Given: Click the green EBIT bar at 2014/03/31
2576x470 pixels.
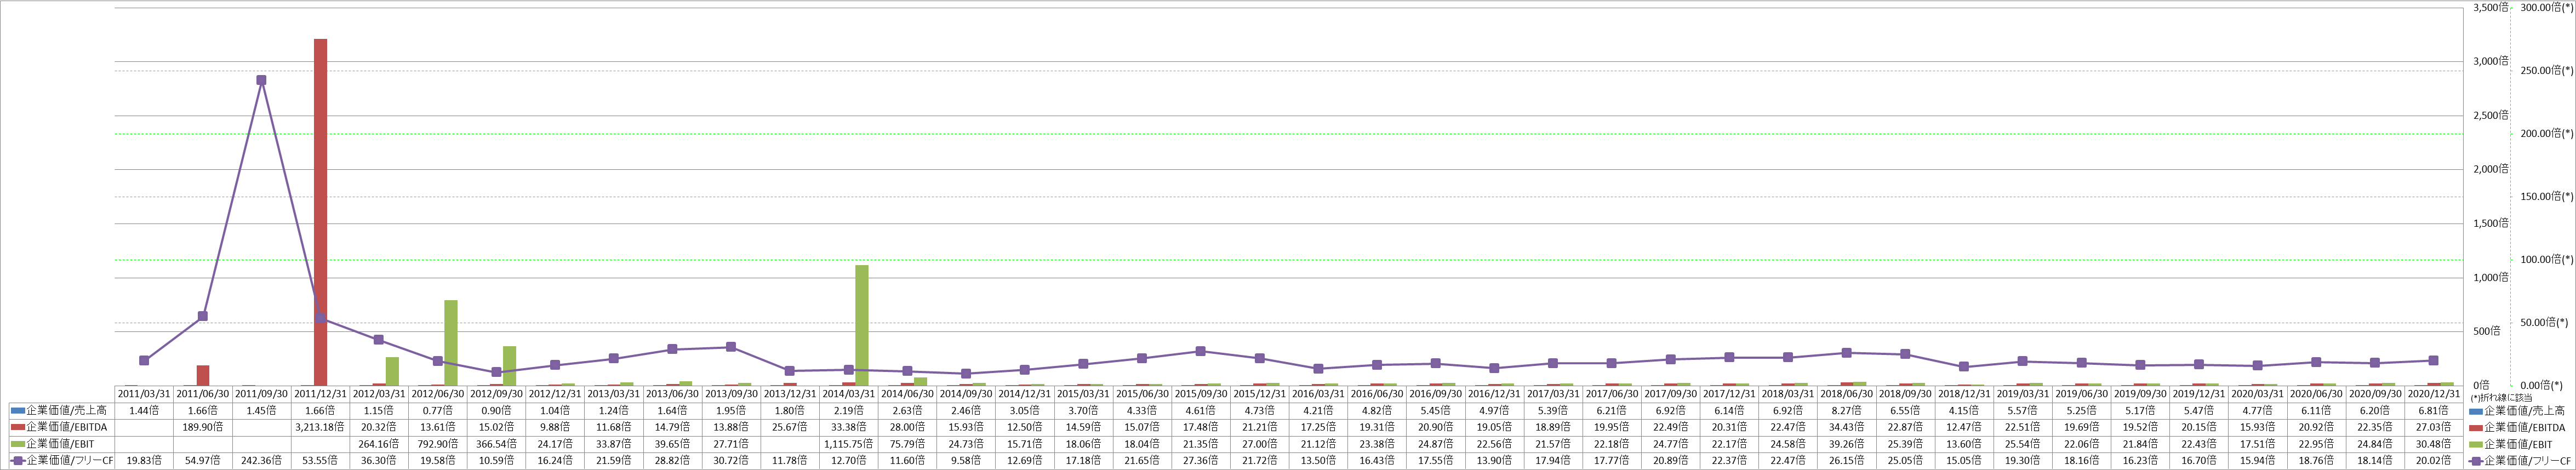Looking at the screenshot, I should coord(862,325).
